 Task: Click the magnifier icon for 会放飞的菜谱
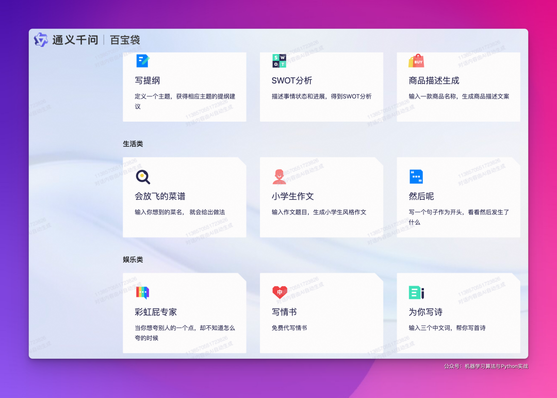click(x=143, y=177)
